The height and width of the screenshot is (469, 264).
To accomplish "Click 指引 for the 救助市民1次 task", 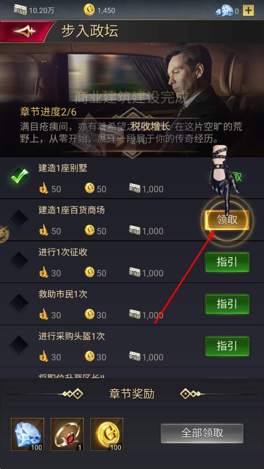I will [227, 304].
